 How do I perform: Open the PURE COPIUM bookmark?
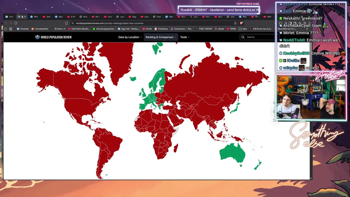tap(204, 29)
